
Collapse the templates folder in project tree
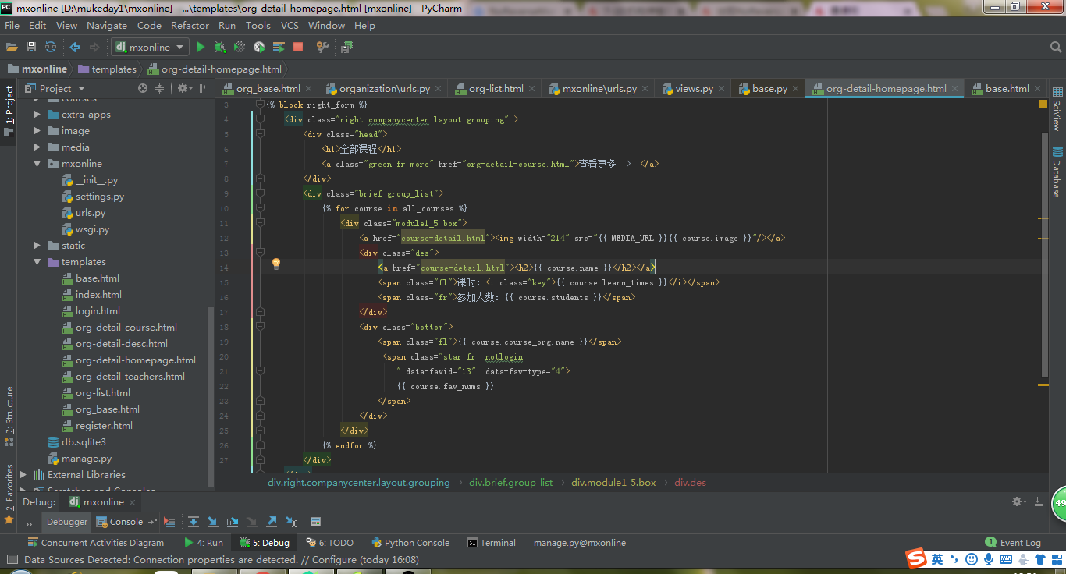pyautogui.click(x=37, y=262)
